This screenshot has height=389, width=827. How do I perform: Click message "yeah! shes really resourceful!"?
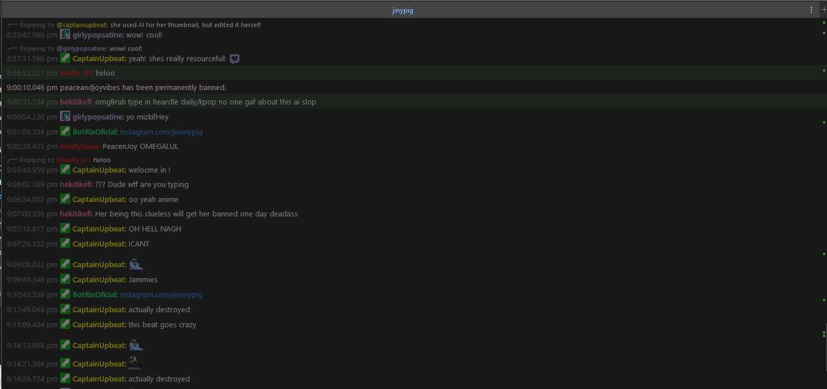point(177,59)
